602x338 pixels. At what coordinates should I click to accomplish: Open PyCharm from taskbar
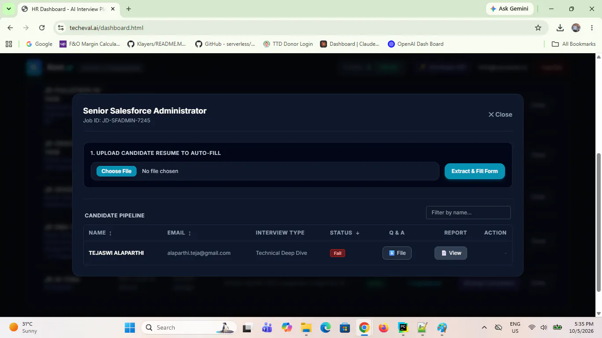(x=403, y=327)
